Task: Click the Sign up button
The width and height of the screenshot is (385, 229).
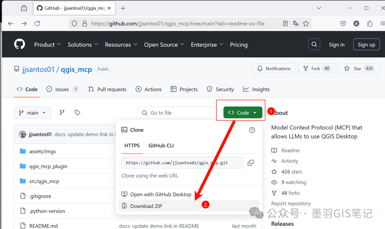Action: (366, 45)
